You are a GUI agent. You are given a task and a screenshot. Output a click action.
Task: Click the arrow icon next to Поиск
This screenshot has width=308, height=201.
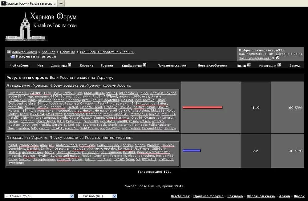(x=249, y=65)
